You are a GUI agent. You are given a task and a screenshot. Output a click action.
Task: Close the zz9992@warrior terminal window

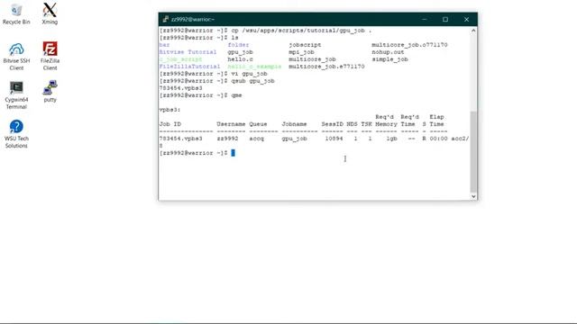[466, 19]
